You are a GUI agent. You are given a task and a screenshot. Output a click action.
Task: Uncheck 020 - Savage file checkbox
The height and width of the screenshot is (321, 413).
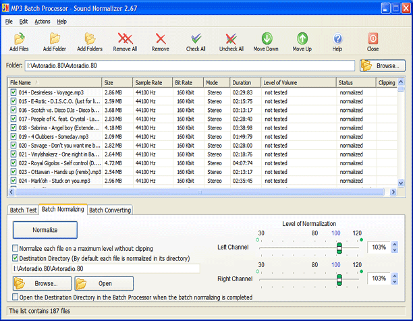(13, 145)
